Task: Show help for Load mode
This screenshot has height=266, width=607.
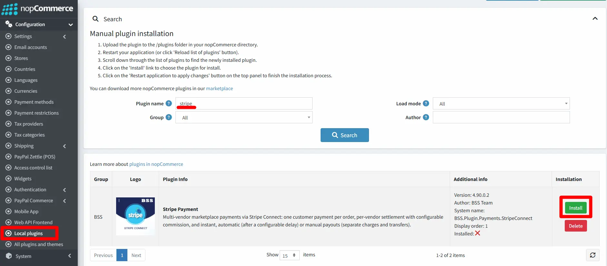Action: [x=426, y=103]
